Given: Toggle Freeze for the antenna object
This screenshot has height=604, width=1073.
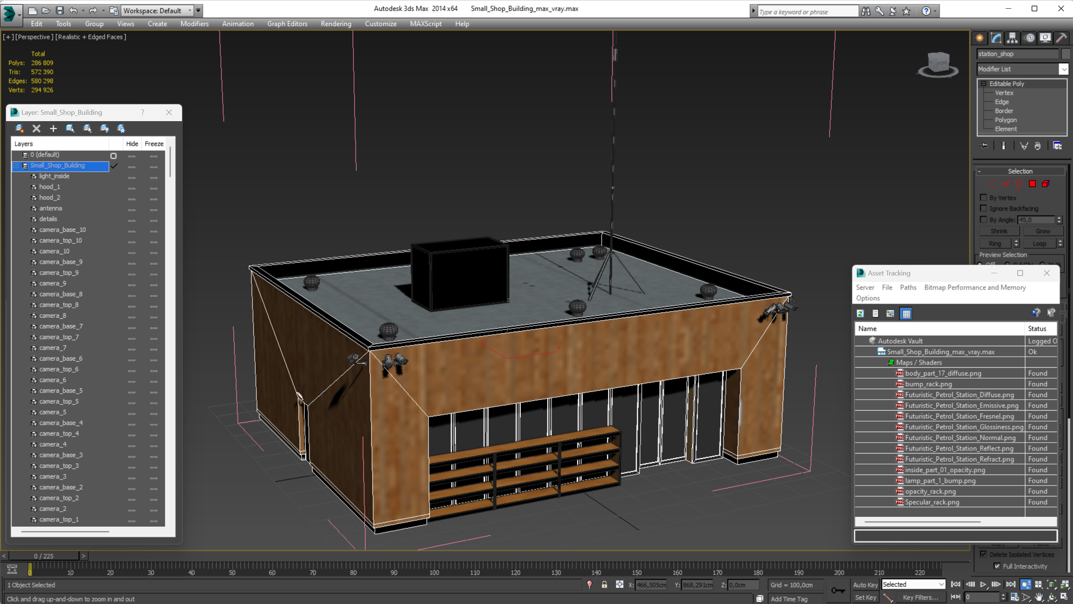Looking at the screenshot, I should click(154, 209).
